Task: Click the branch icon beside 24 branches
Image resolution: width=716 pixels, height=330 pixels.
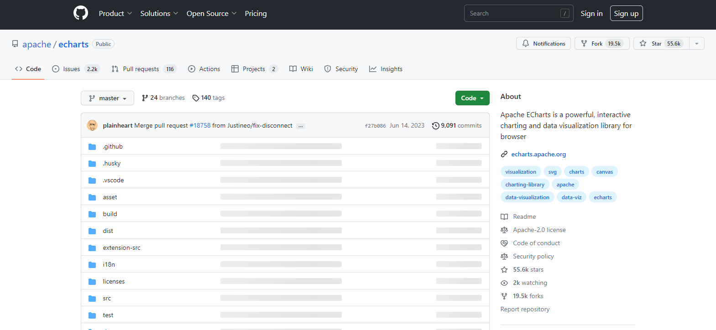Action: 145,98
